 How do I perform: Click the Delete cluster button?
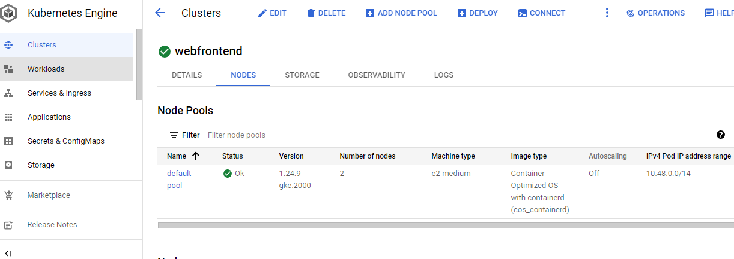click(x=326, y=13)
